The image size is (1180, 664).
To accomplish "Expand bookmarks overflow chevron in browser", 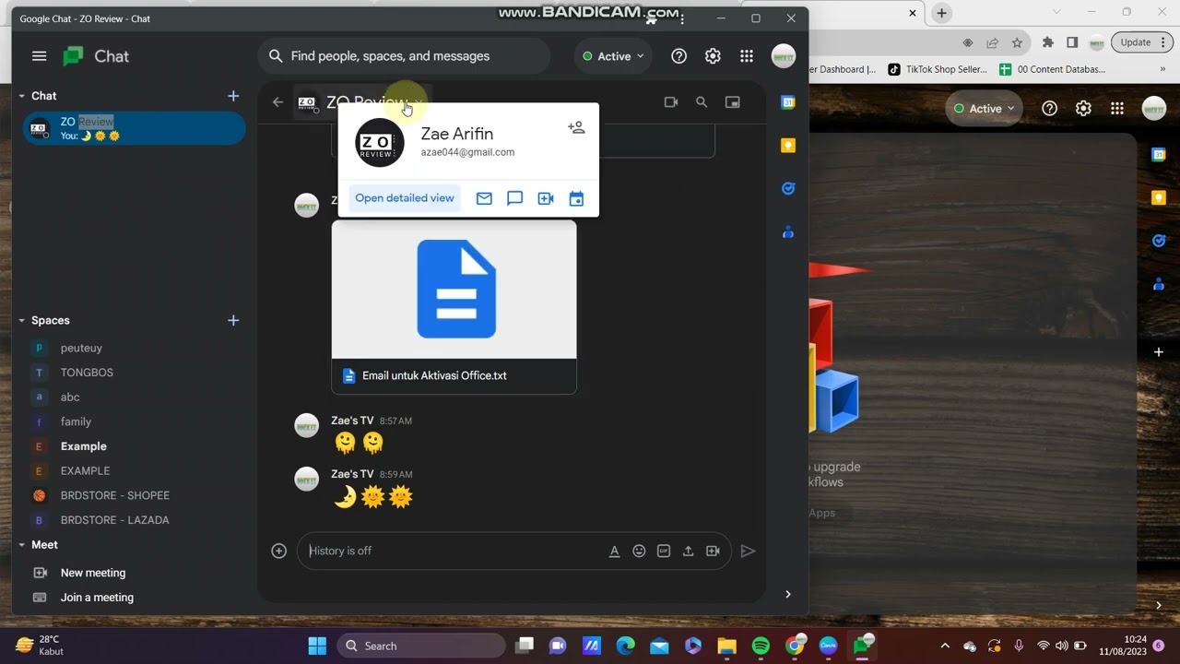I will (1162, 69).
